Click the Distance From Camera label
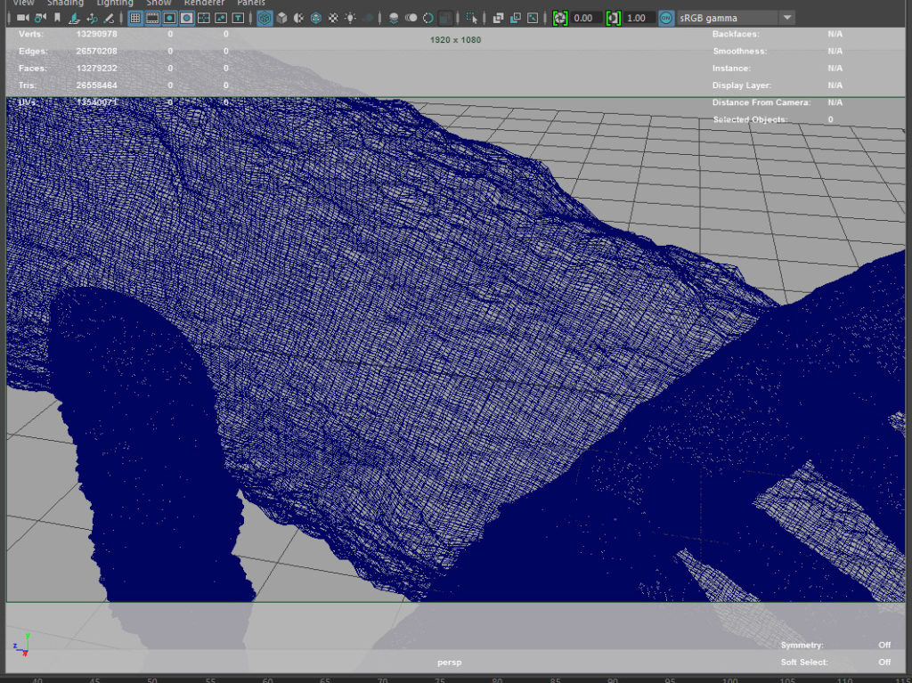 point(761,102)
